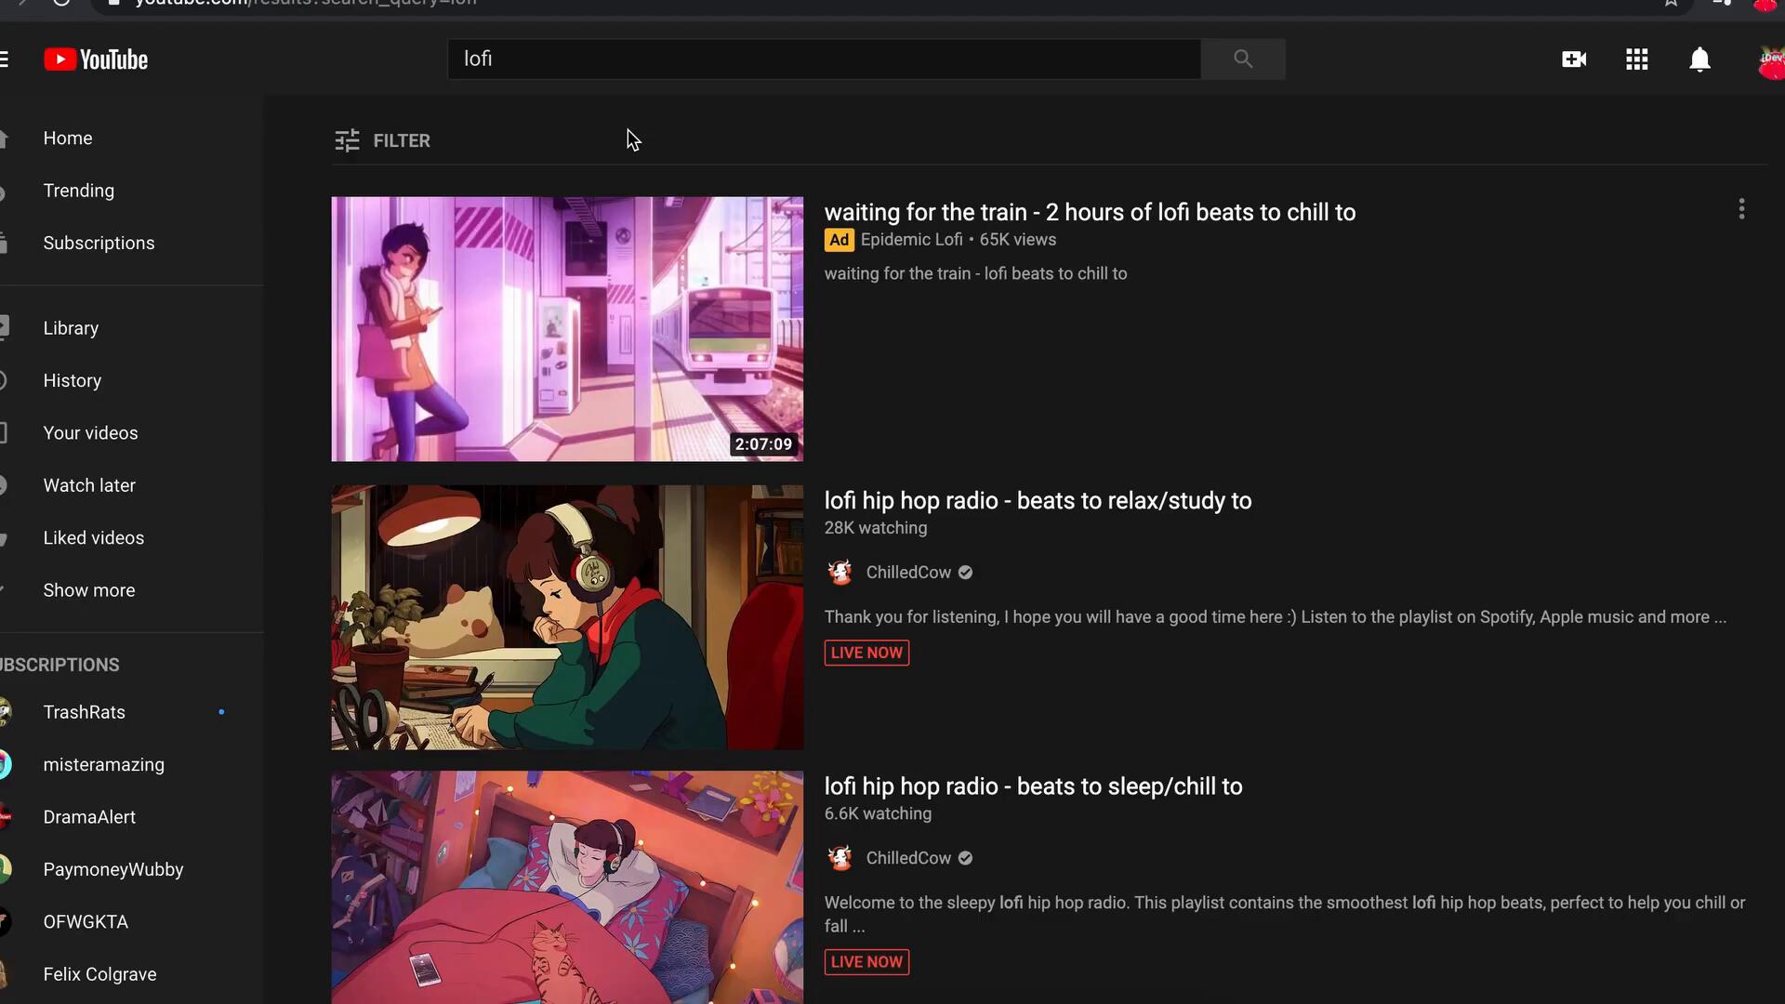Viewport: 1785px width, 1004px height.
Task: Open the notifications bell
Action: click(x=1699, y=59)
